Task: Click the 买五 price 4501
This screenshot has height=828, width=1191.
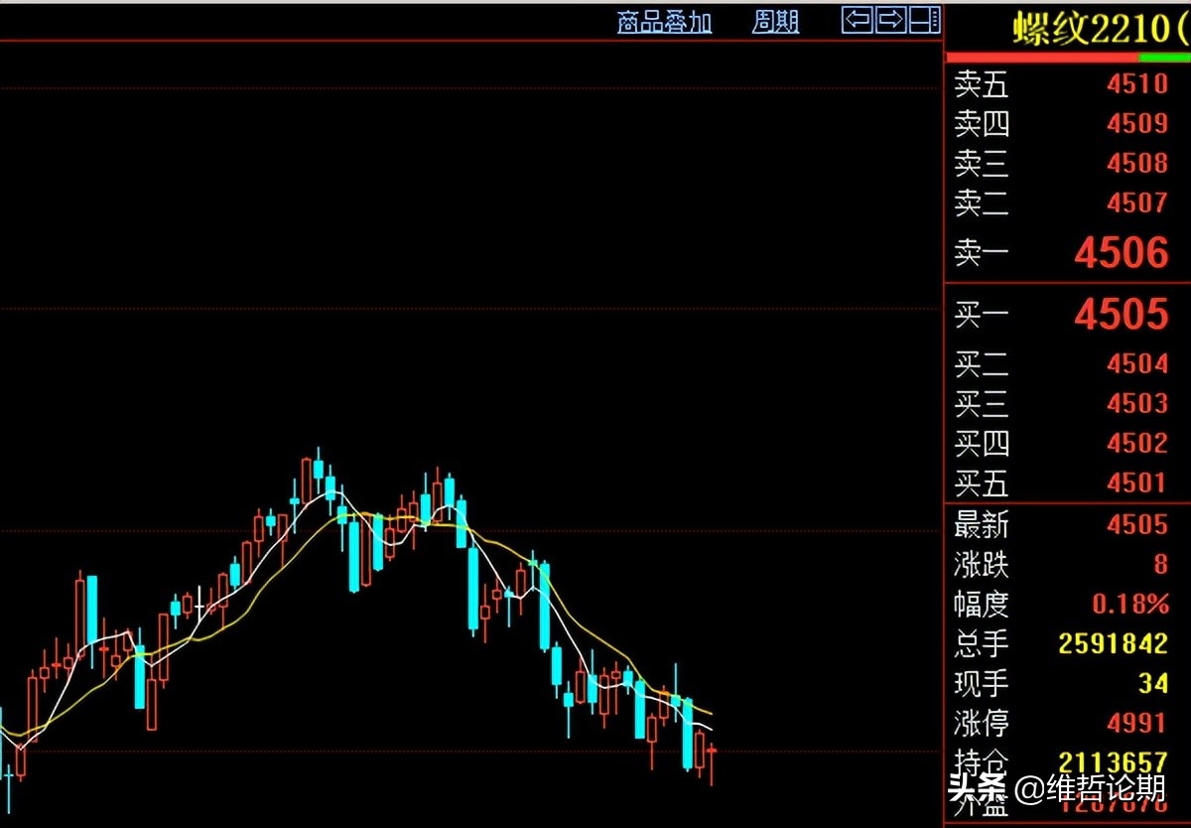Action: 1137,483
